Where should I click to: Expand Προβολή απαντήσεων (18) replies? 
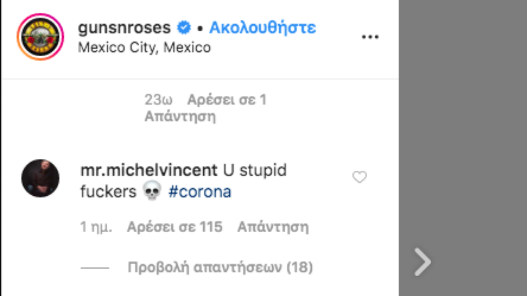[220, 267]
